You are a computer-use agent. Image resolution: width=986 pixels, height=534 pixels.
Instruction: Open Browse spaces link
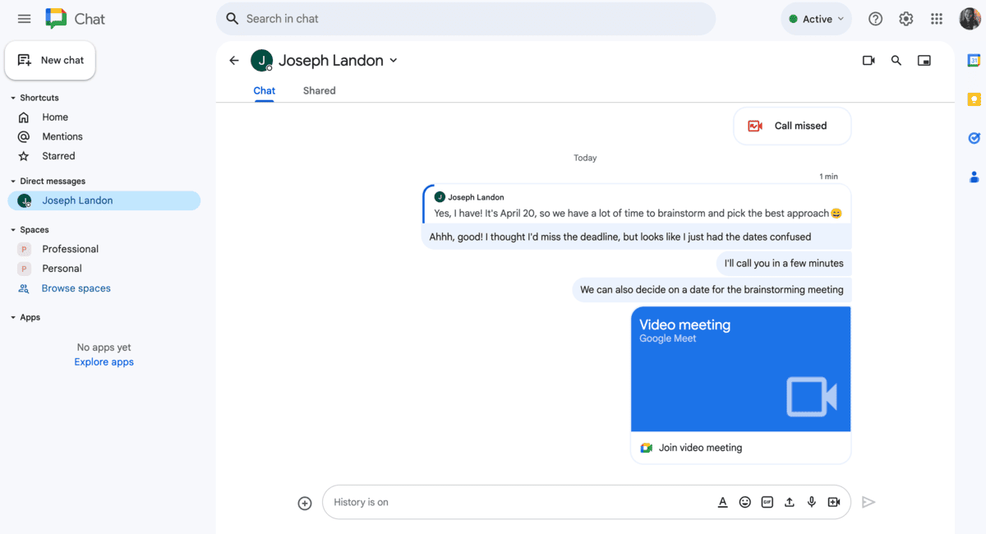click(x=76, y=288)
